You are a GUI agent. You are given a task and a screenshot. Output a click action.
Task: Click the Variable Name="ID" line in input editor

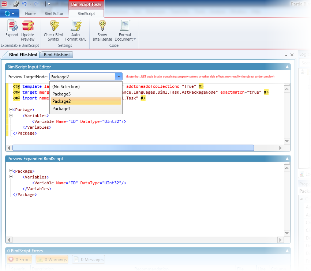pos(79,121)
